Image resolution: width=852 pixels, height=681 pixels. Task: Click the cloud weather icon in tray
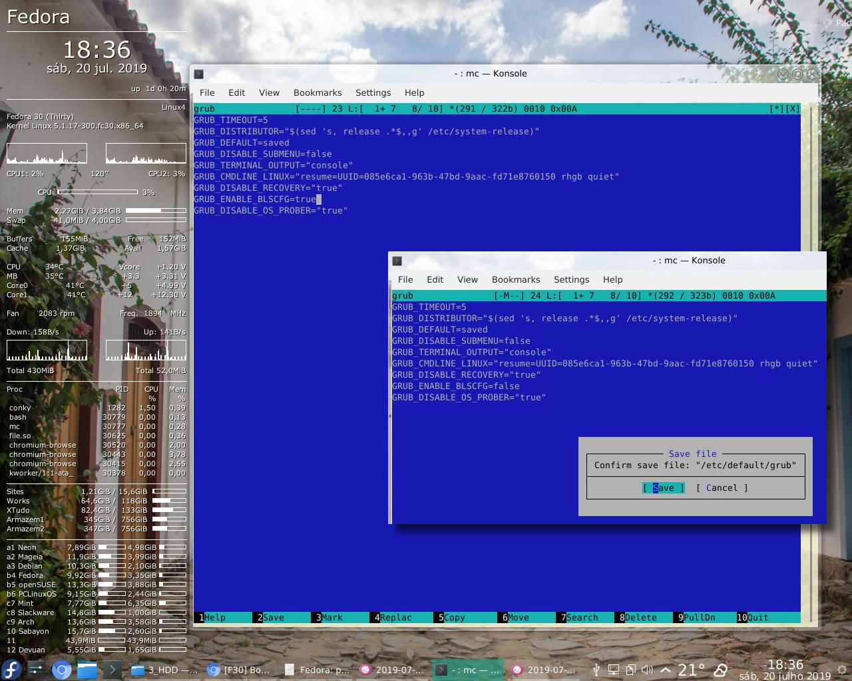pos(721,670)
